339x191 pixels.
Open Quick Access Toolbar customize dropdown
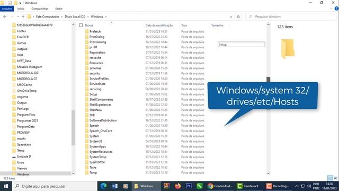click(20, 3)
